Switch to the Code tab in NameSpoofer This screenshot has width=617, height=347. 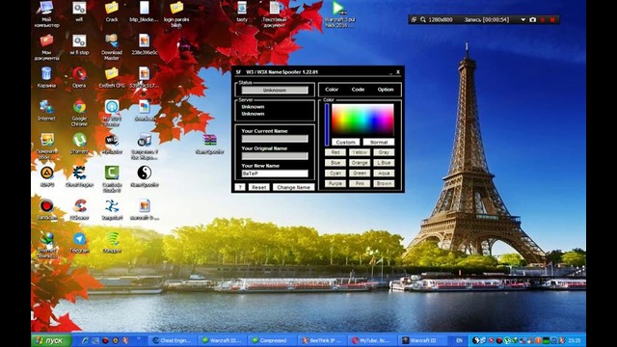pyautogui.click(x=358, y=90)
